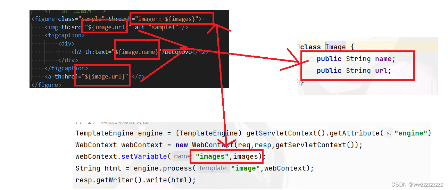Click the engine variable name declaration
The width and height of the screenshot is (448, 190).
150,133
